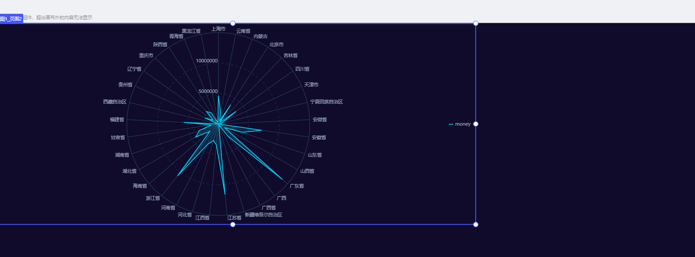
Task: Click the 河南省 radar axis label
Action: pos(168,208)
